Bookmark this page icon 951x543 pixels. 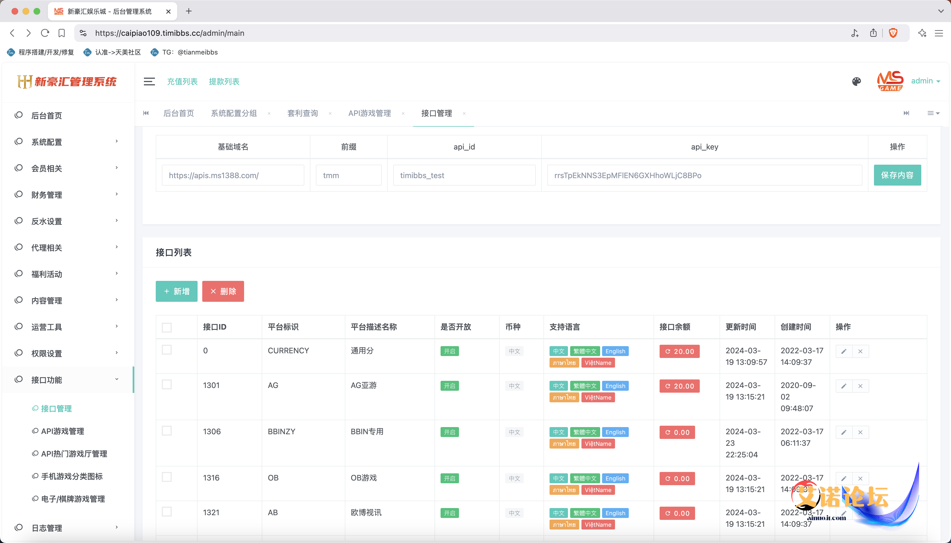(x=61, y=33)
